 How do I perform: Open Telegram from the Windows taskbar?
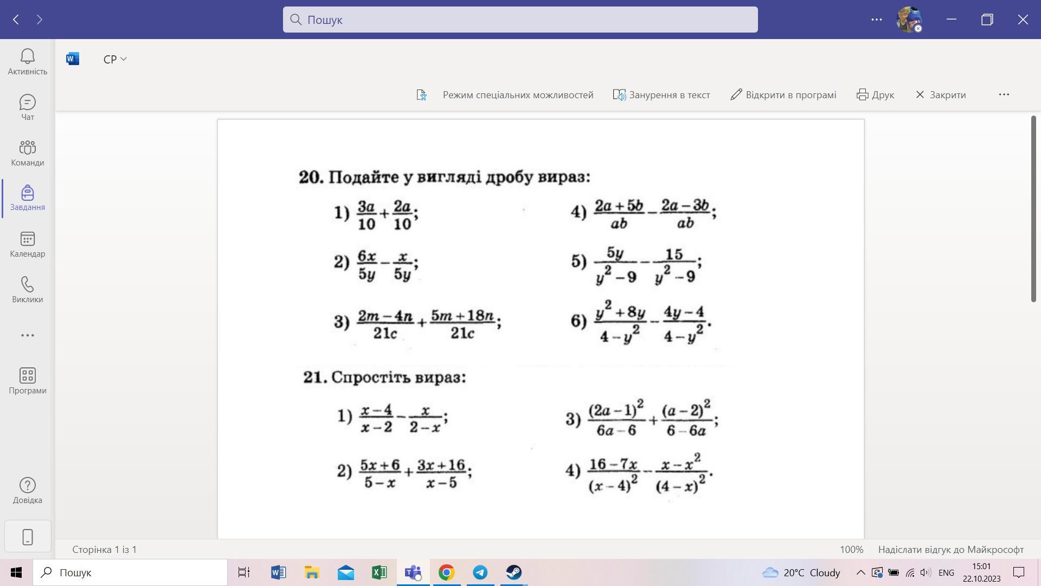click(480, 572)
